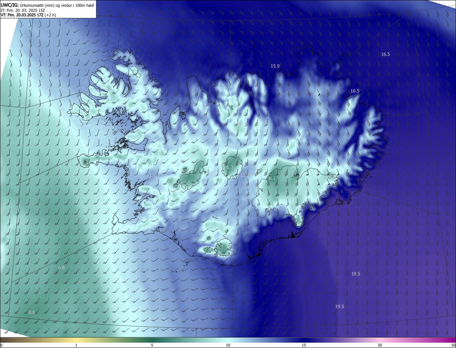This screenshot has width=456, height=348.
Task: Click the color scale label 1
Action: tap(76, 346)
